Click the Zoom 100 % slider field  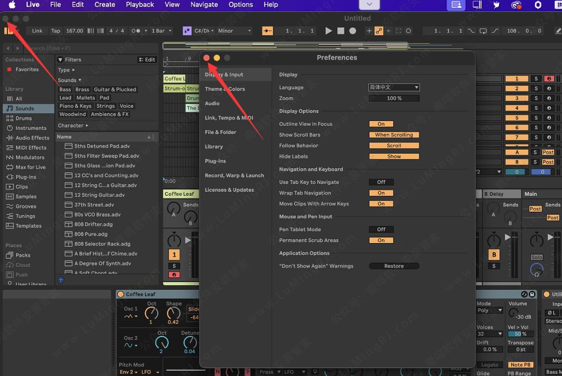pos(394,98)
